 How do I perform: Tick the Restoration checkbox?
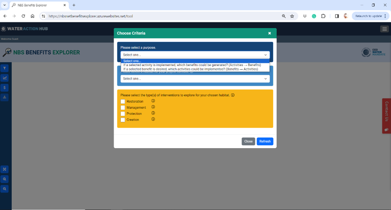123,102
